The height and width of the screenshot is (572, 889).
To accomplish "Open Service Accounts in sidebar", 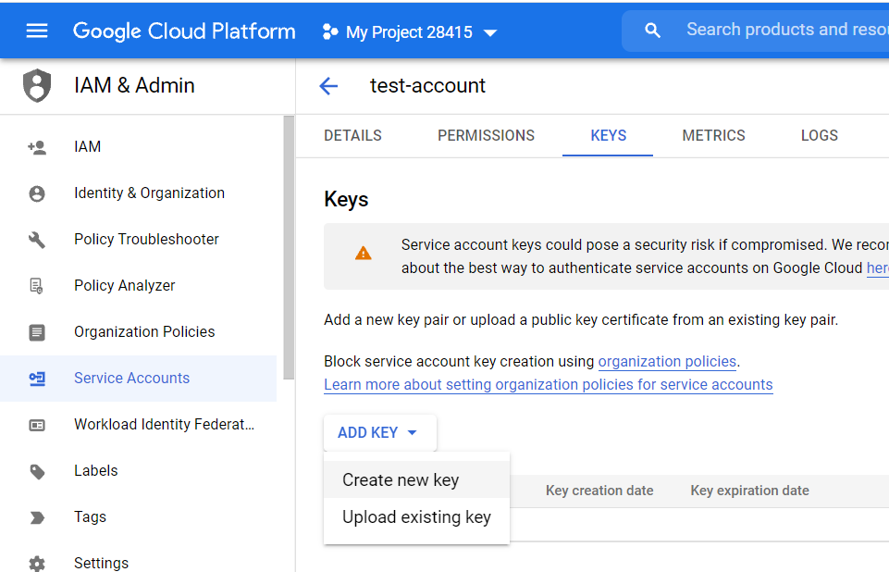I will point(139,379).
